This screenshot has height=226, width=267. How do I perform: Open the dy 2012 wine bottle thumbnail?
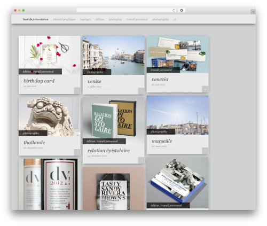[50, 184]
